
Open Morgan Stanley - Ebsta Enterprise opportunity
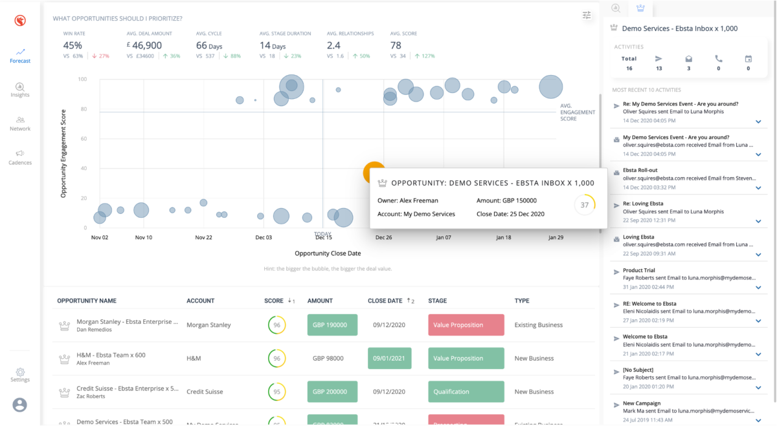127,321
